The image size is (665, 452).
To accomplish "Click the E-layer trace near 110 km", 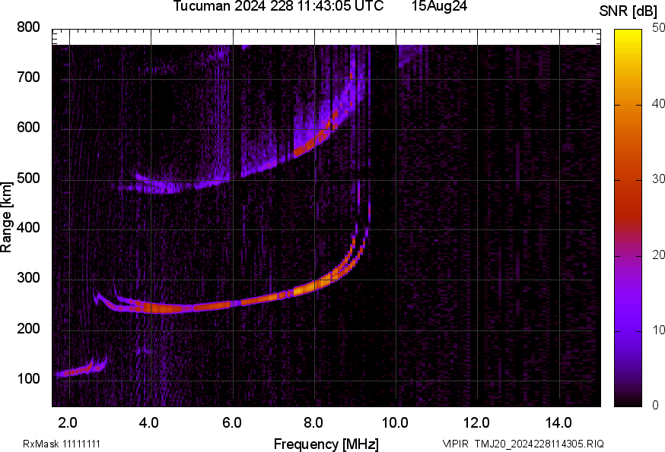I will (76, 372).
